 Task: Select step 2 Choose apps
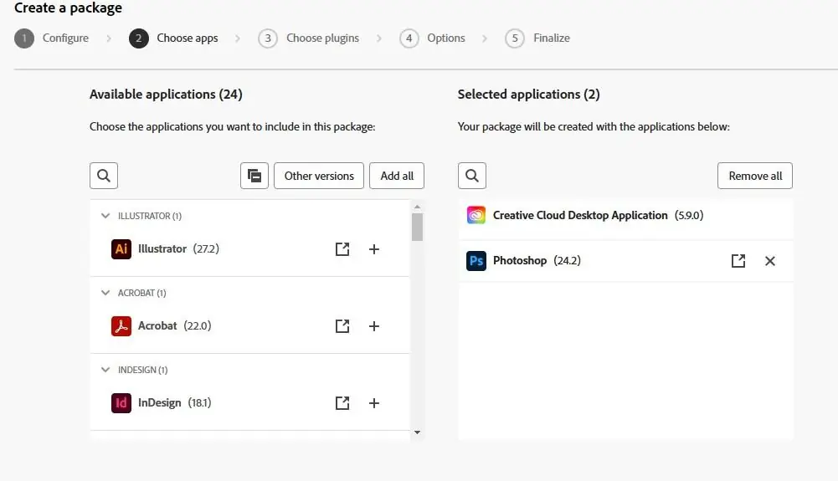click(173, 38)
